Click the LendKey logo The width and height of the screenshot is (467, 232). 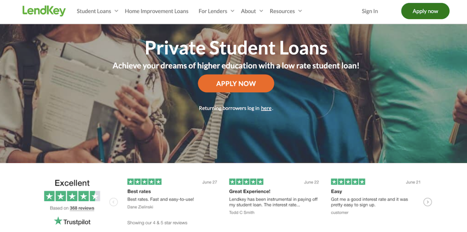point(44,10)
